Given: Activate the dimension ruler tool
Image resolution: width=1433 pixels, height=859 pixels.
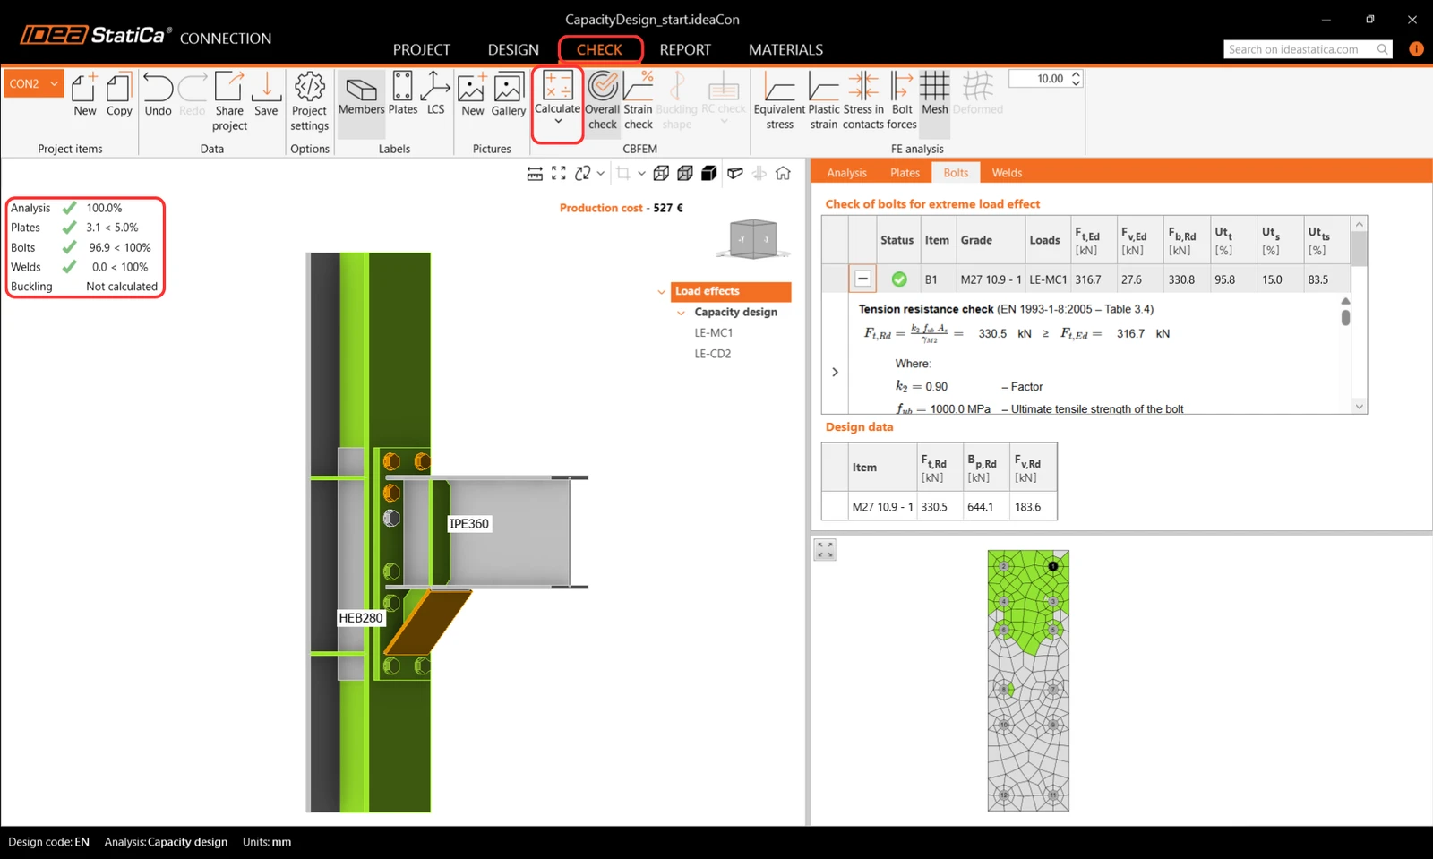Looking at the screenshot, I should tap(535, 174).
